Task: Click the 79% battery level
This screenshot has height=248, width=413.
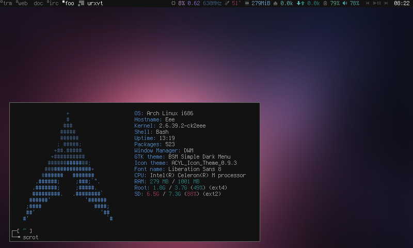Action: pyautogui.click(x=335, y=4)
